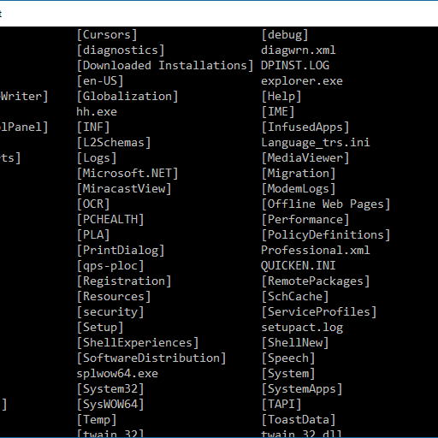Click the [PolicyDefinitions] folder entry
Image resolution: width=438 pixels, height=438 pixels.
point(326,235)
